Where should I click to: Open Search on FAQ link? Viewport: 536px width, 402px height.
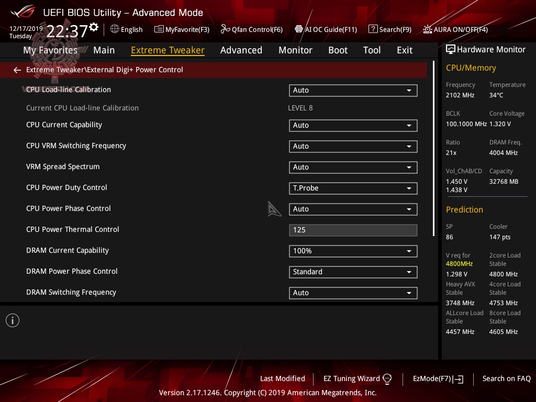click(x=506, y=378)
